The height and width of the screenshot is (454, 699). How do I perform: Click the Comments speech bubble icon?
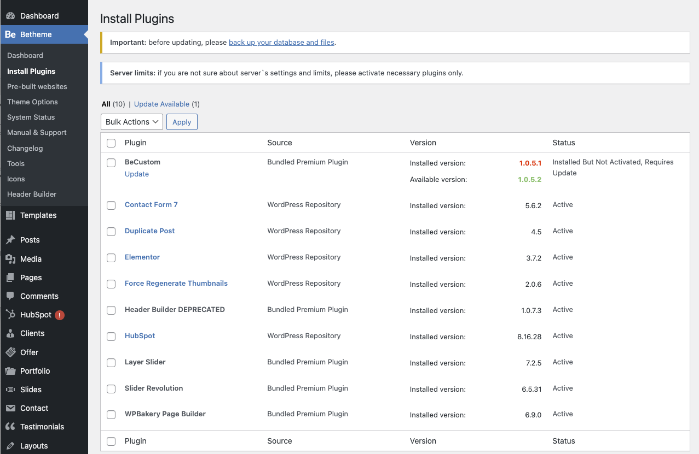(10, 296)
